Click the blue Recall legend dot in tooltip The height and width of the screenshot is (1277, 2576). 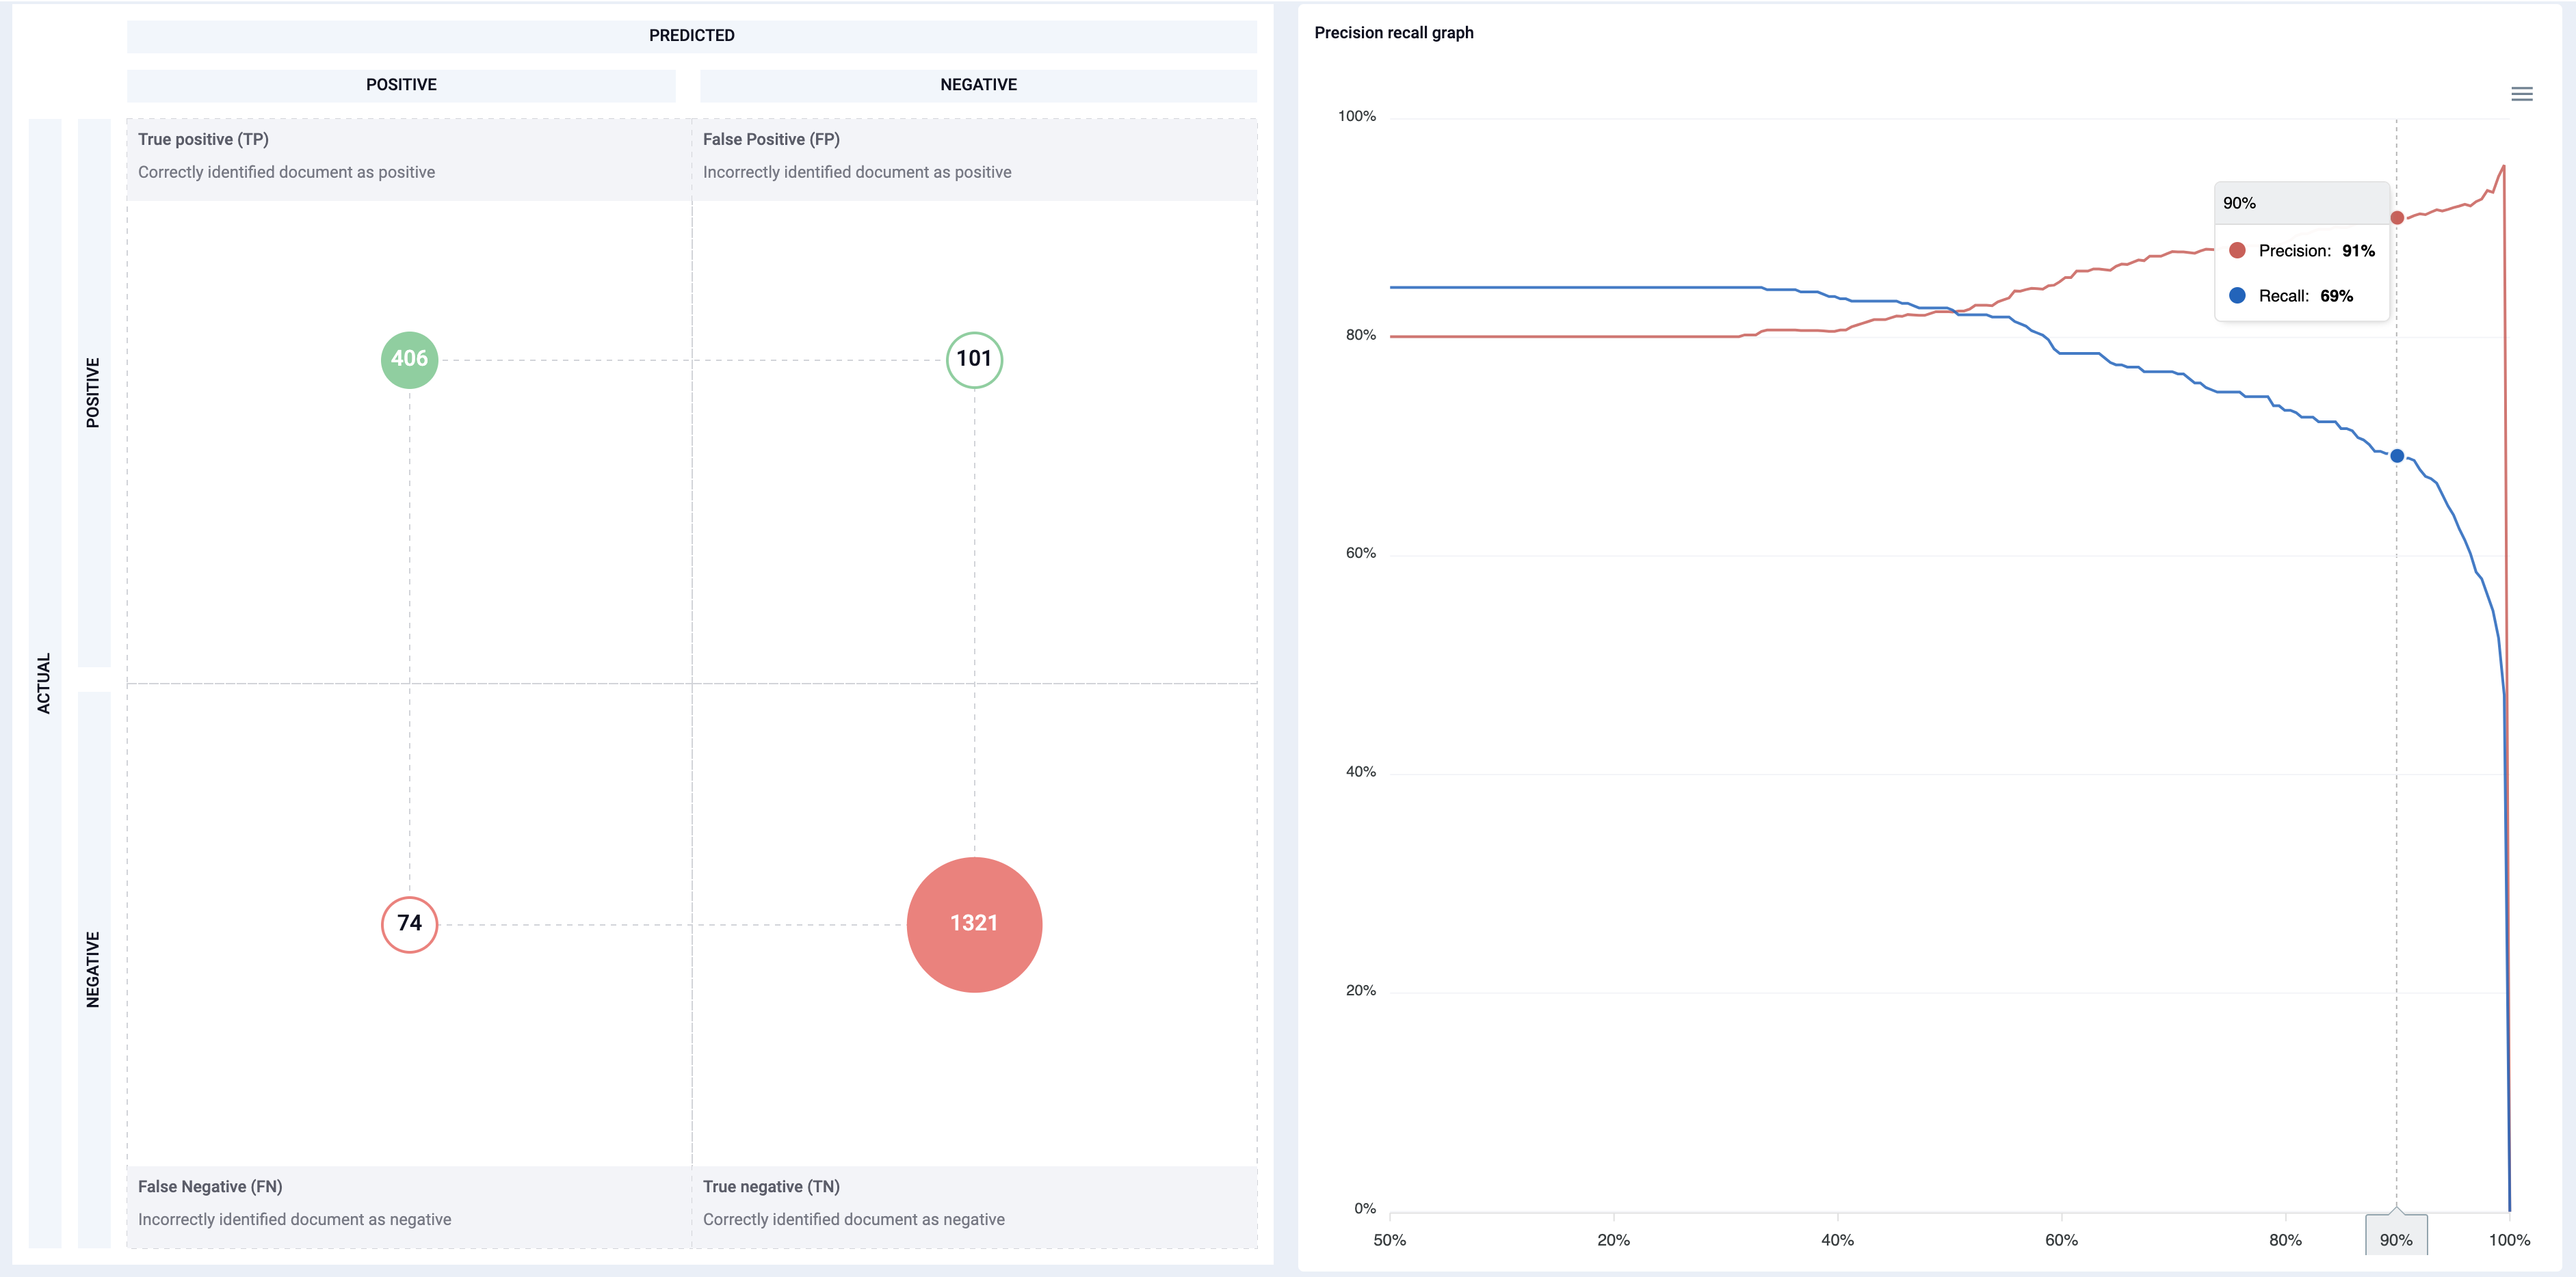point(2237,295)
